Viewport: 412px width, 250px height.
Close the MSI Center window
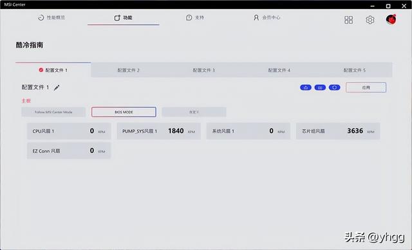pyautogui.click(x=404, y=6)
